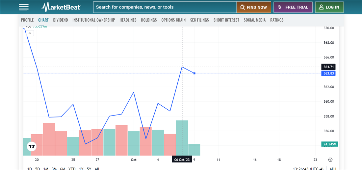362x170 pixels.
Task: Open chart settings gear icon
Action: [330, 160]
